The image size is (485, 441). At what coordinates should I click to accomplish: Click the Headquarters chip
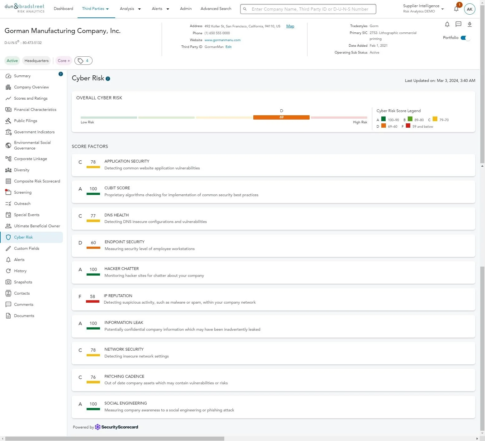(36, 61)
